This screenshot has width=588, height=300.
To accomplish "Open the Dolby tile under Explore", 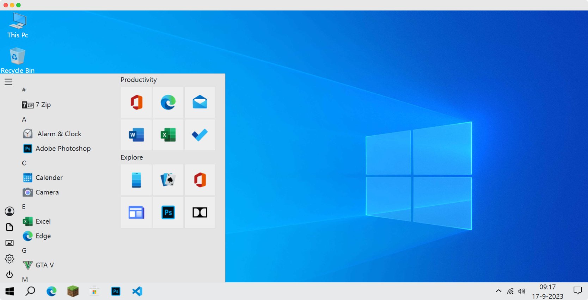I will (200, 212).
